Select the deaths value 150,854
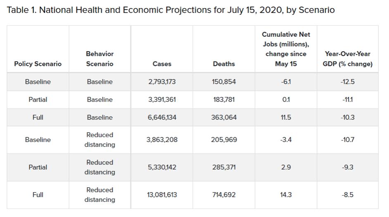This screenshot has height=217, width=389. (x=224, y=82)
